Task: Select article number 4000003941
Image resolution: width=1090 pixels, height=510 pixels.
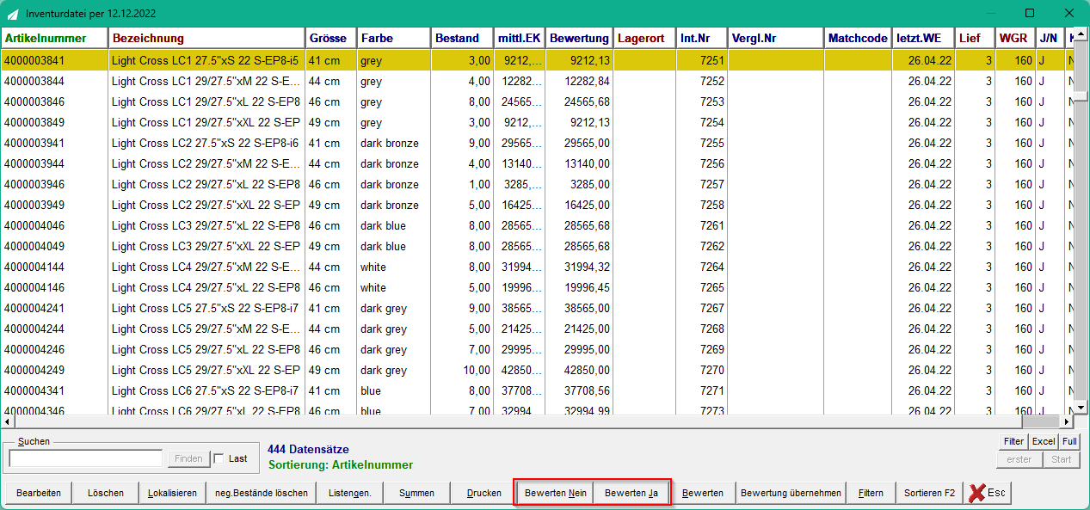Action: pyautogui.click(x=34, y=143)
